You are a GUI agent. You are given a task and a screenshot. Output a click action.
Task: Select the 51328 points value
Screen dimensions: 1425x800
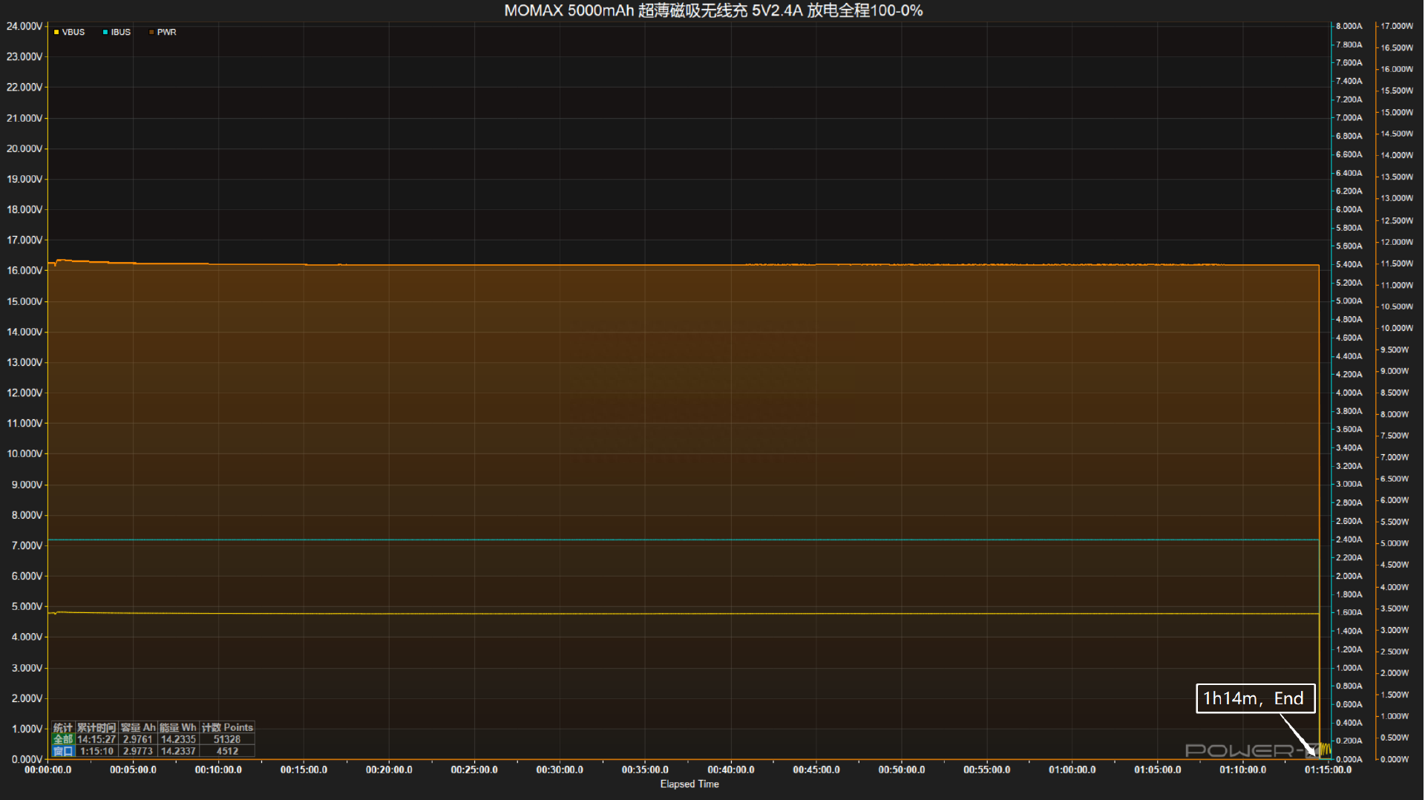coord(227,739)
